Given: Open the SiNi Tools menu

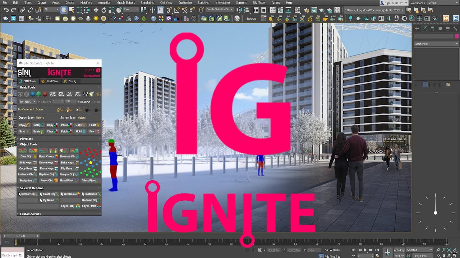Looking at the screenshot, I should click(259, 3).
